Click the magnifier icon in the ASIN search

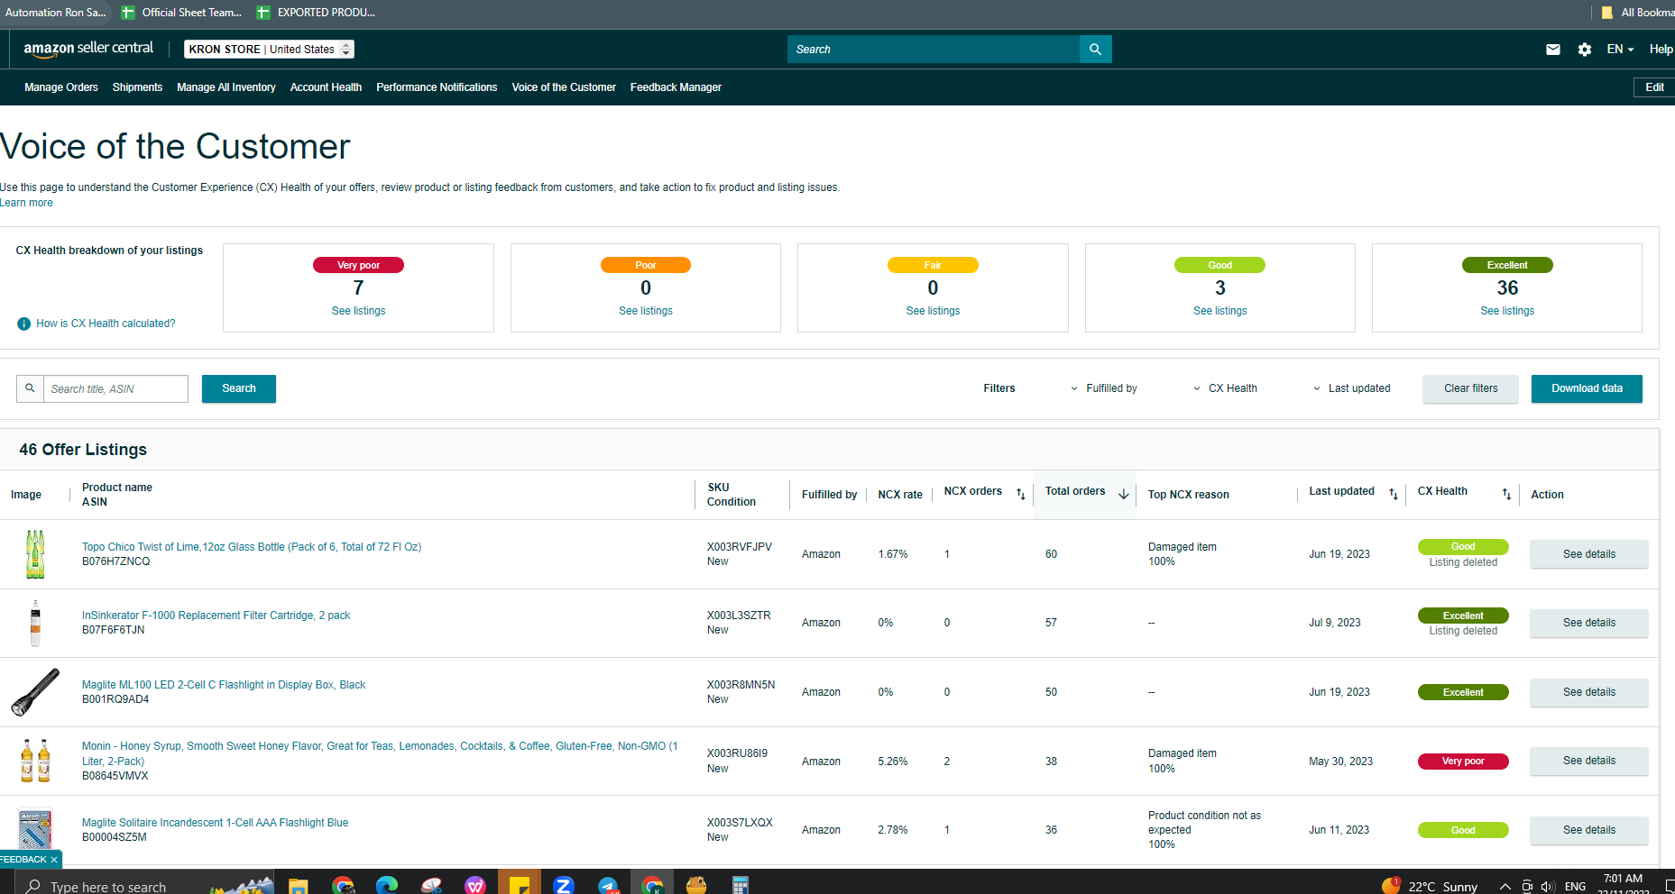30,388
